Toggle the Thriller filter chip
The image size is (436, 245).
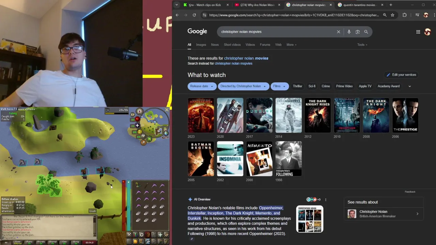297,86
